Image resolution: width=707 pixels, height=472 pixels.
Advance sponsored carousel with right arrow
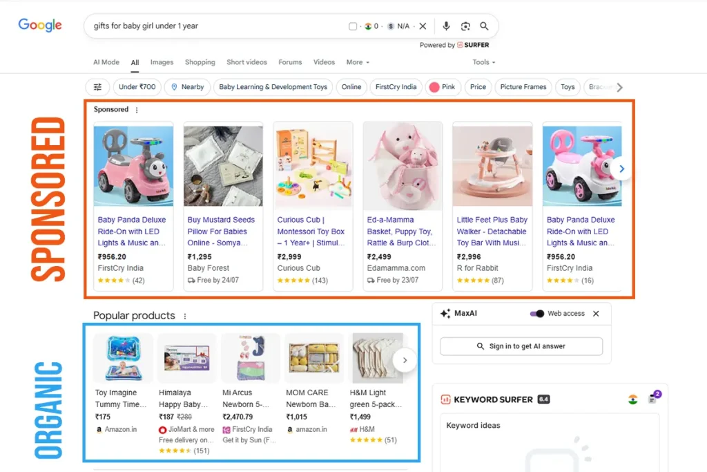tap(622, 169)
